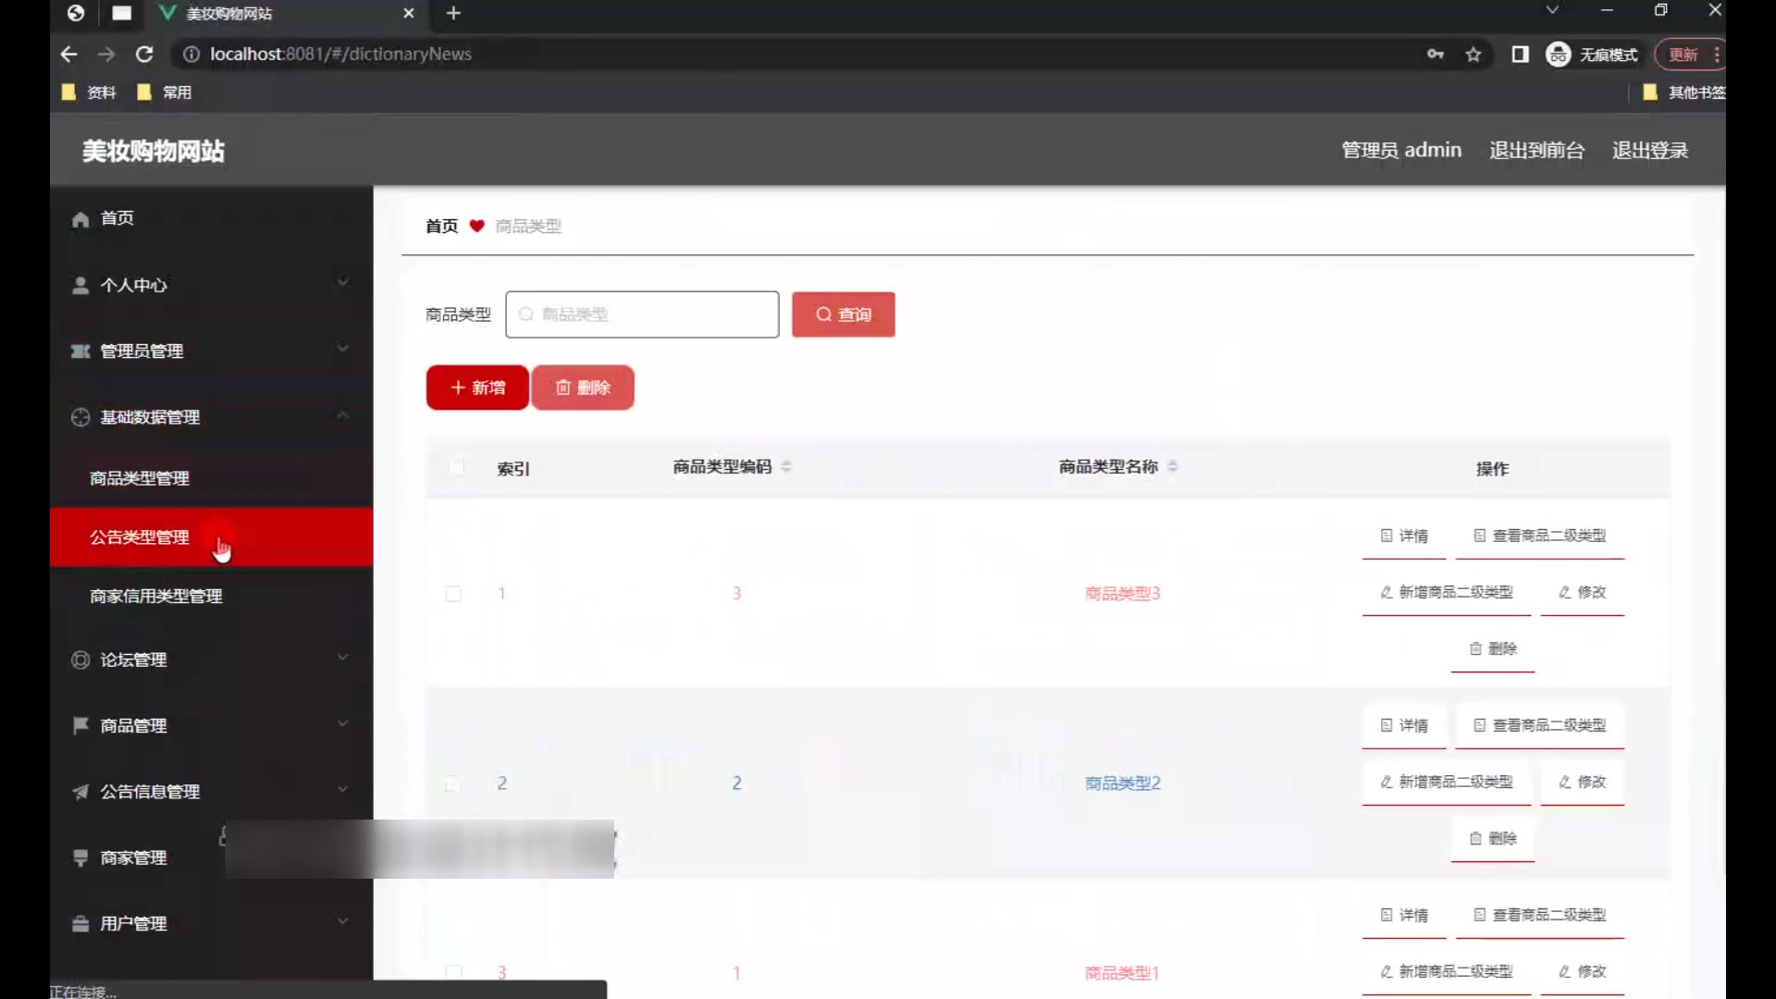Click the browser reload icon
This screenshot has height=999, width=1776.
point(144,55)
